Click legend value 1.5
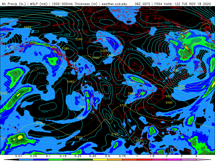The image size is (215, 161). [152, 156]
